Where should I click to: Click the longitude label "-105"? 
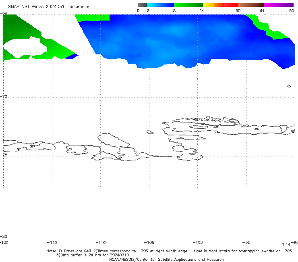[x=149, y=242]
